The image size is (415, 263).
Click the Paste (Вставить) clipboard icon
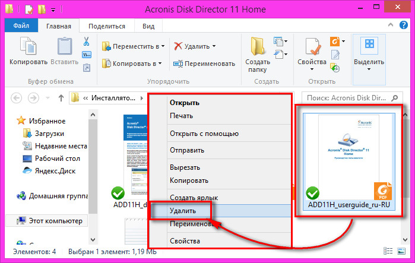(64, 46)
